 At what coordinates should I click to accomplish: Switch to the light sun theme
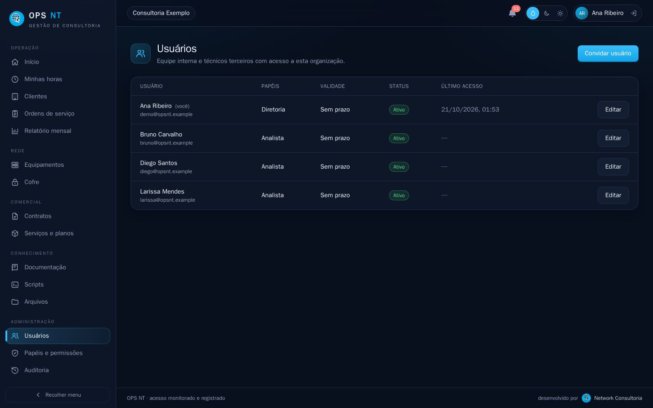click(x=560, y=13)
